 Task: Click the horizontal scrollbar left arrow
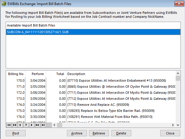coord(54,125)
